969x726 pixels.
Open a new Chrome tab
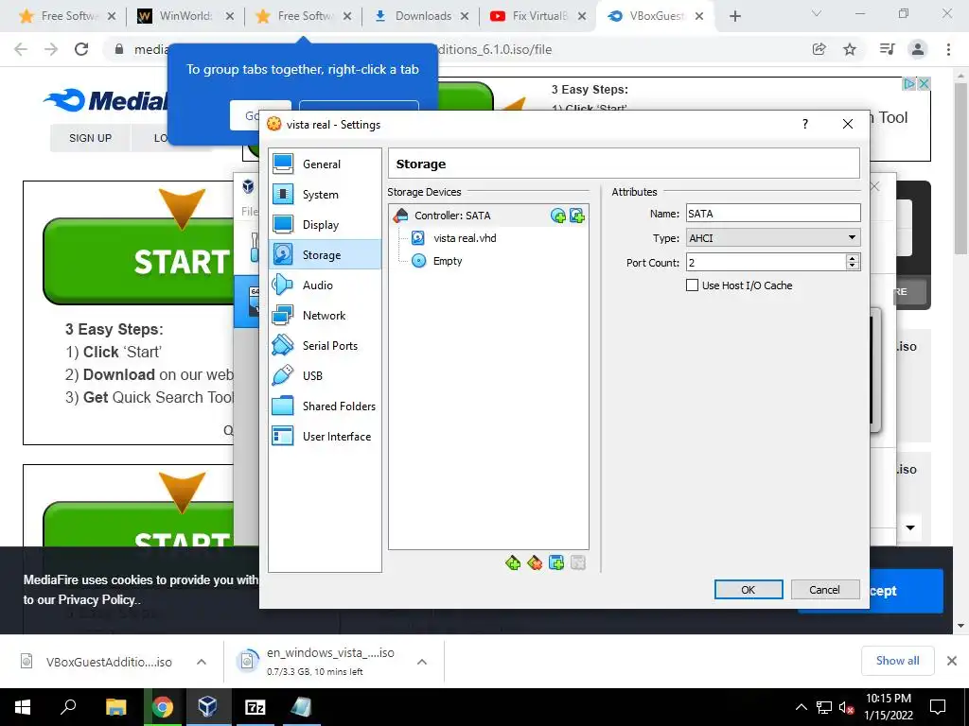click(734, 16)
